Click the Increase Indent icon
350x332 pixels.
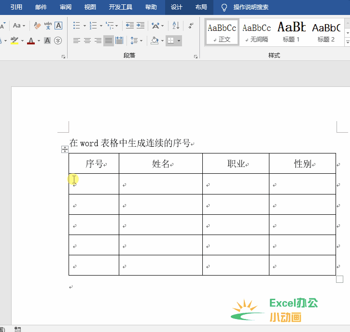[140, 26]
